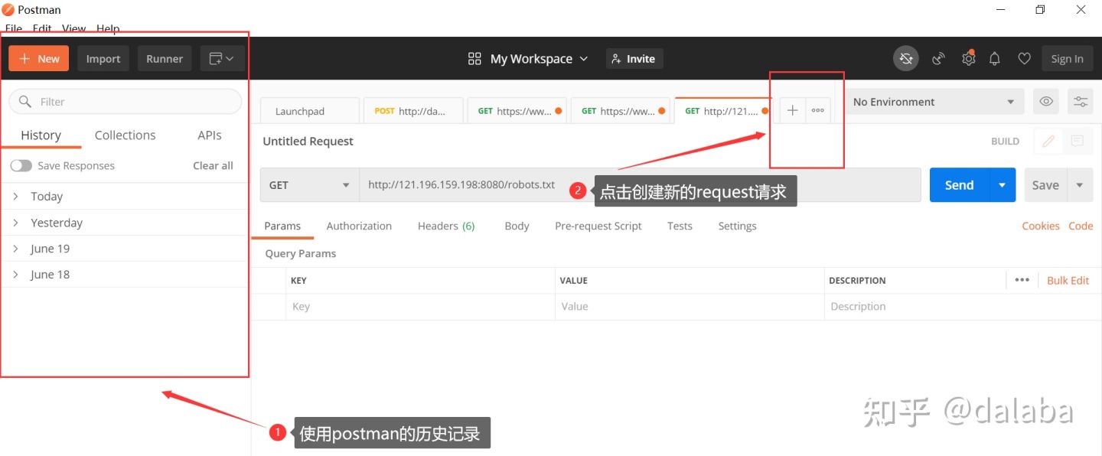Open the View menu
This screenshot has height=456, width=1102.
point(73,28)
